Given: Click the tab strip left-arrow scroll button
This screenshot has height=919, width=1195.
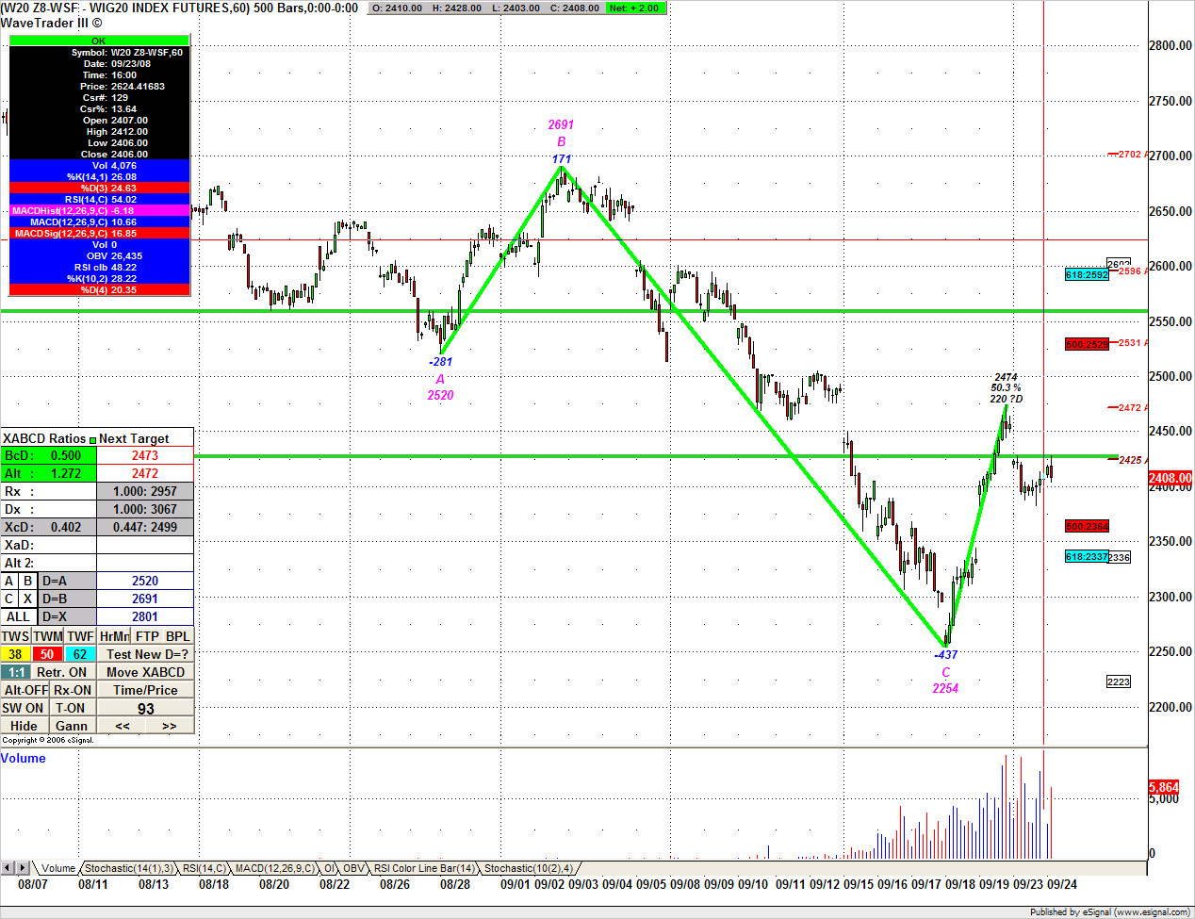Looking at the screenshot, I should coord(8,867).
